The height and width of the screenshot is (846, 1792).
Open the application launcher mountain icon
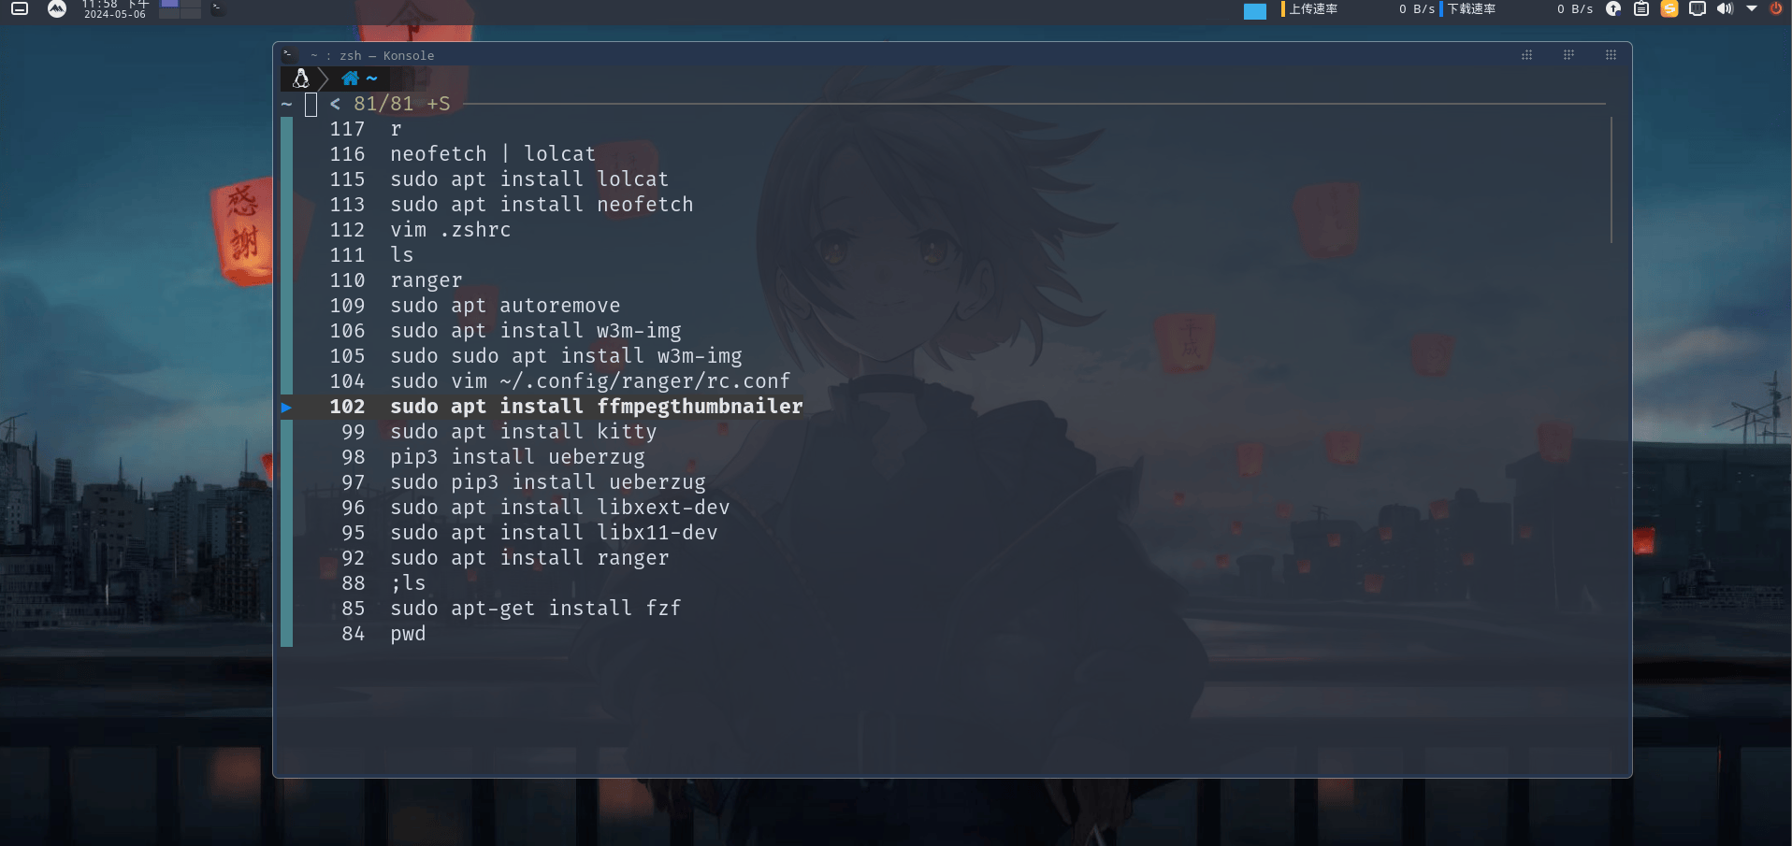pos(57,9)
